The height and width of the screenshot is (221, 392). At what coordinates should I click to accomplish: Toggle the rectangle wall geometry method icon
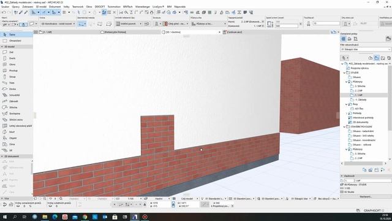99,24
